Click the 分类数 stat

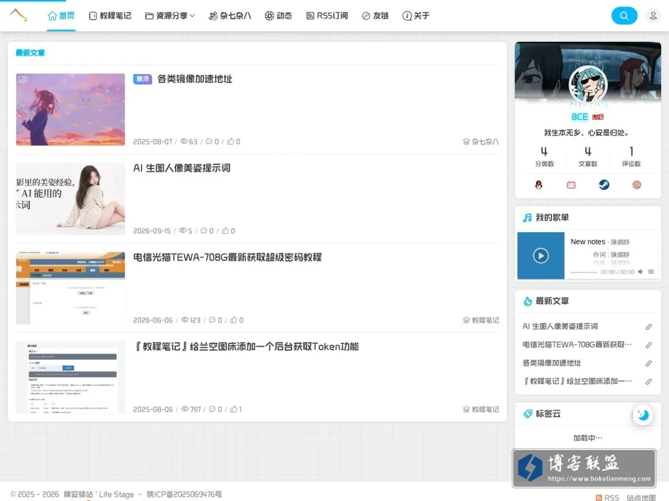point(544,157)
